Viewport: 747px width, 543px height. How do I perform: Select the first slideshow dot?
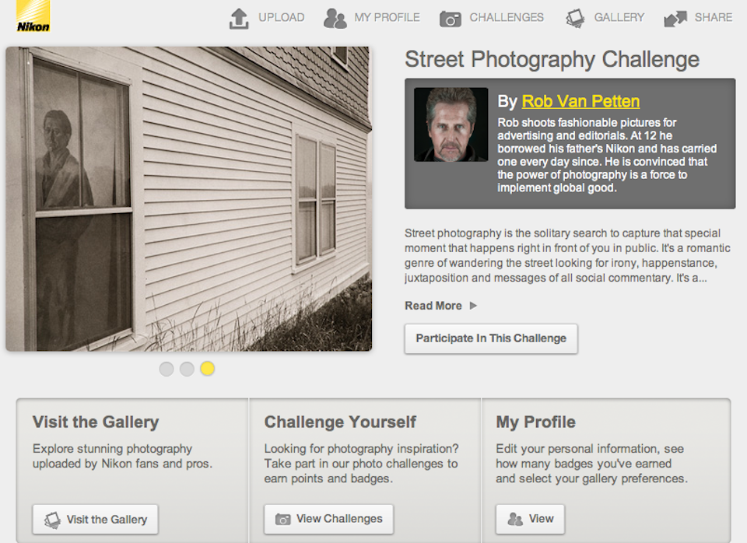[x=167, y=369]
